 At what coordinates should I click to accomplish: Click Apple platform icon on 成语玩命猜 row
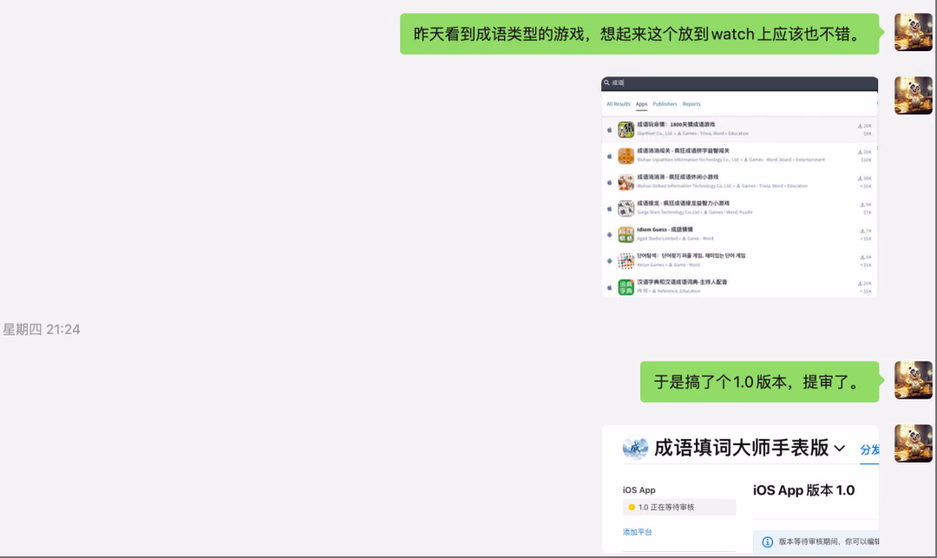pos(610,129)
